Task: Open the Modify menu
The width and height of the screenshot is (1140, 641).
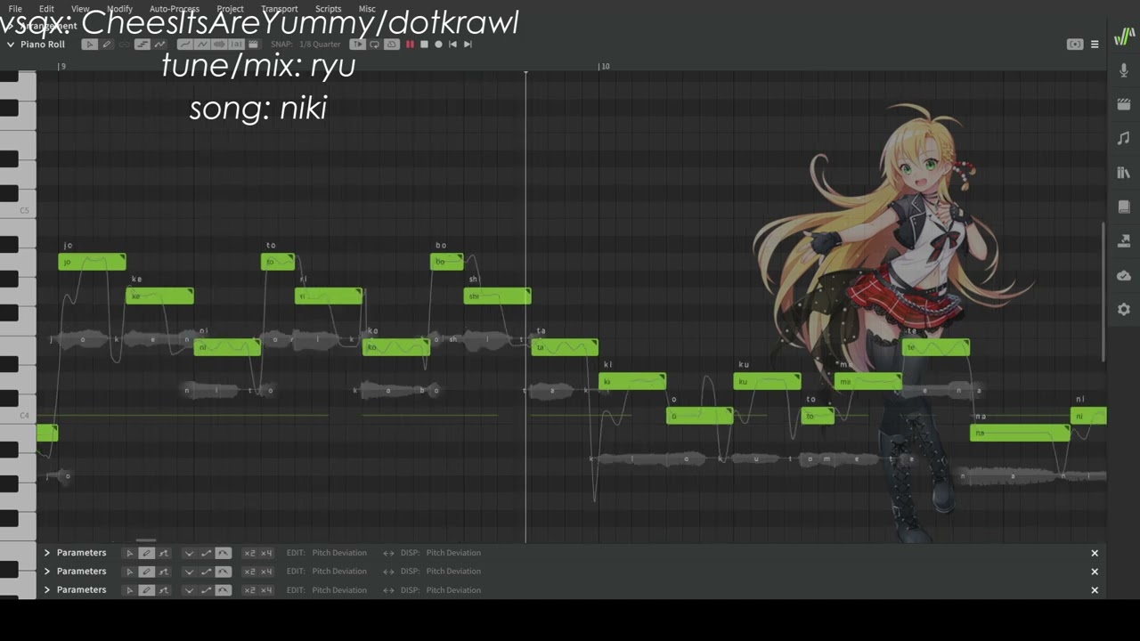Action: click(x=119, y=9)
